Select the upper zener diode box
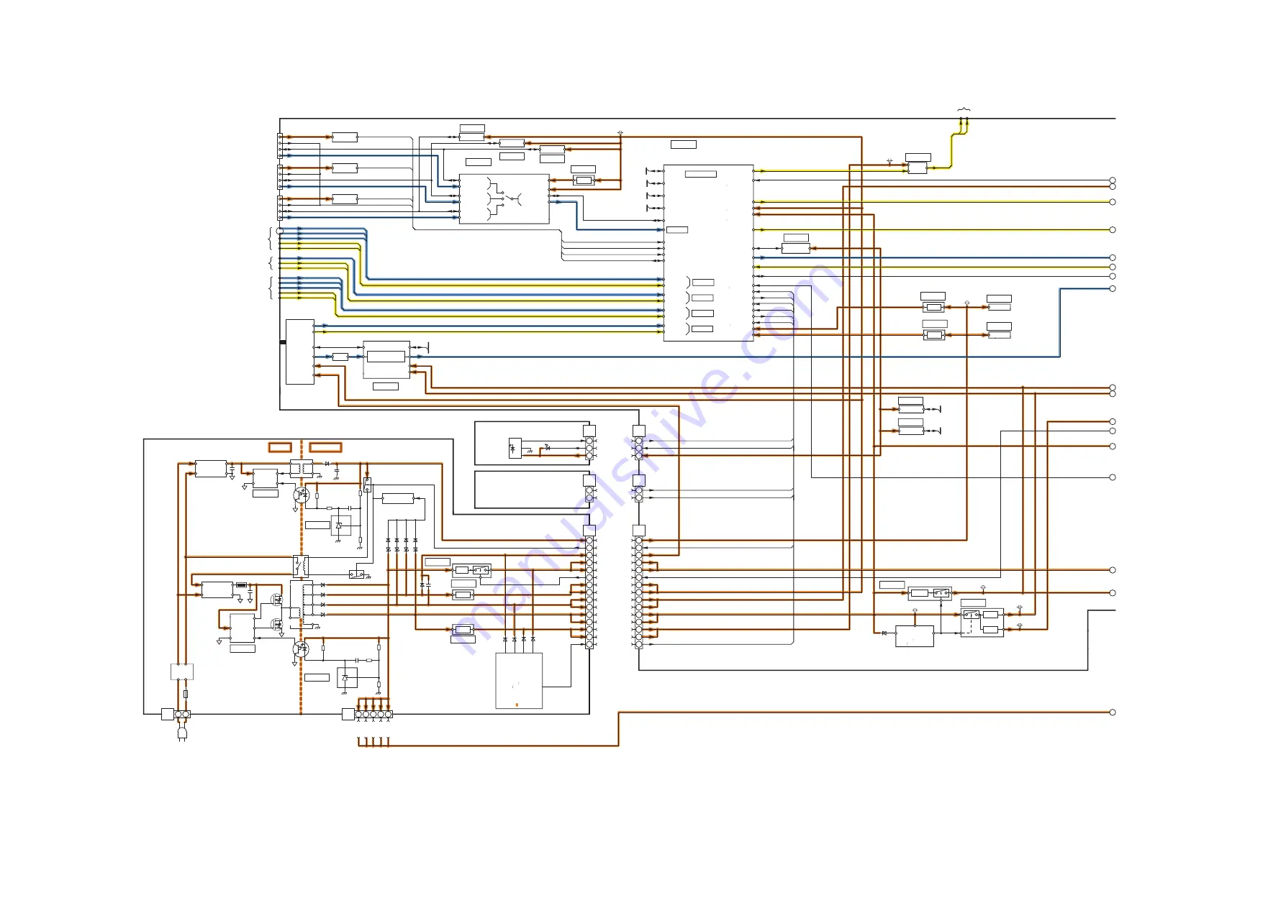 341,525
